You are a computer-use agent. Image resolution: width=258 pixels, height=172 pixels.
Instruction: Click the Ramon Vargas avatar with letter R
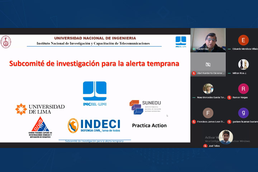coord(243,89)
